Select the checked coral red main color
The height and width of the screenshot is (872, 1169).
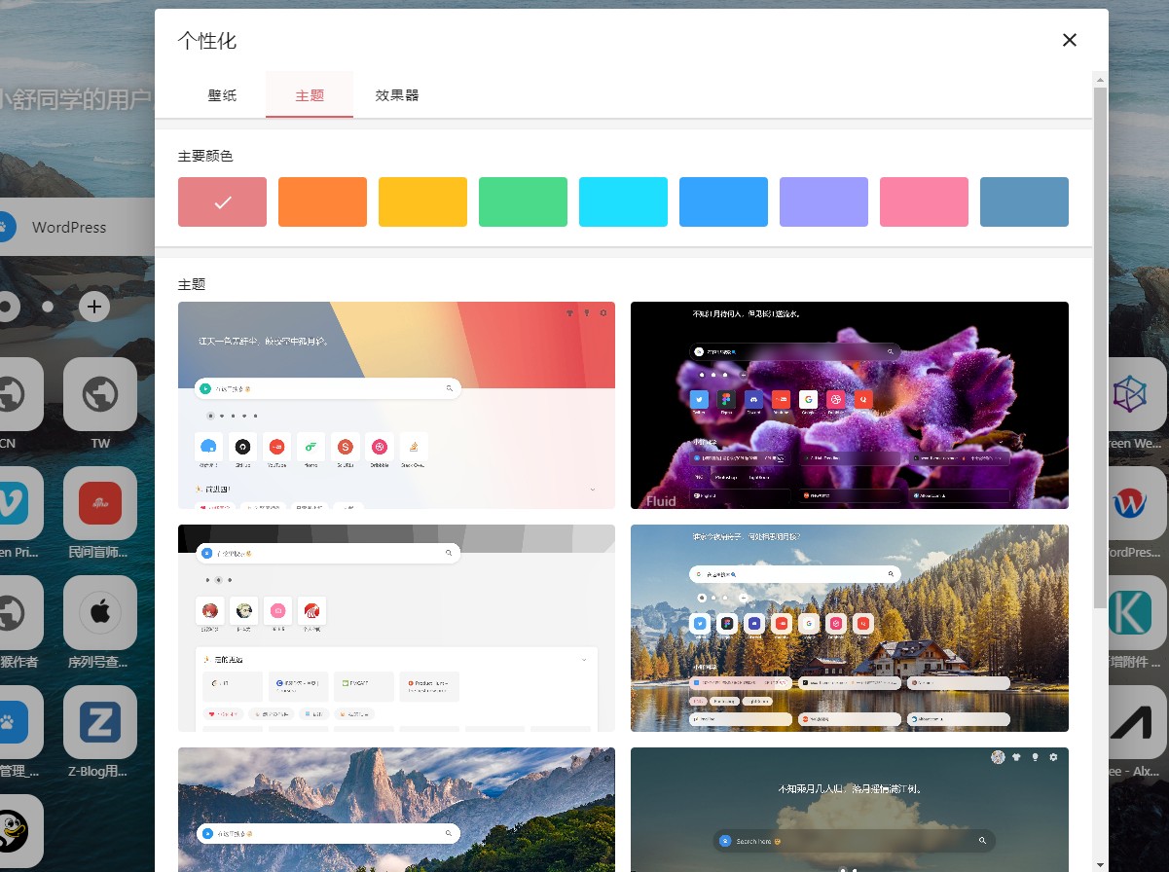click(222, 201)
